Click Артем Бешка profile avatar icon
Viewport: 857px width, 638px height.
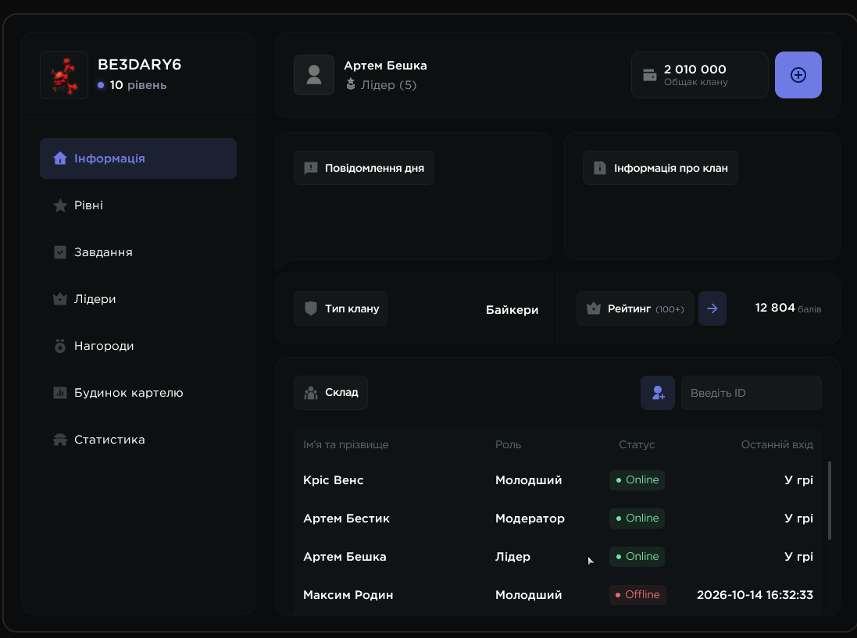pyautogui.click(x=314, y=75)
